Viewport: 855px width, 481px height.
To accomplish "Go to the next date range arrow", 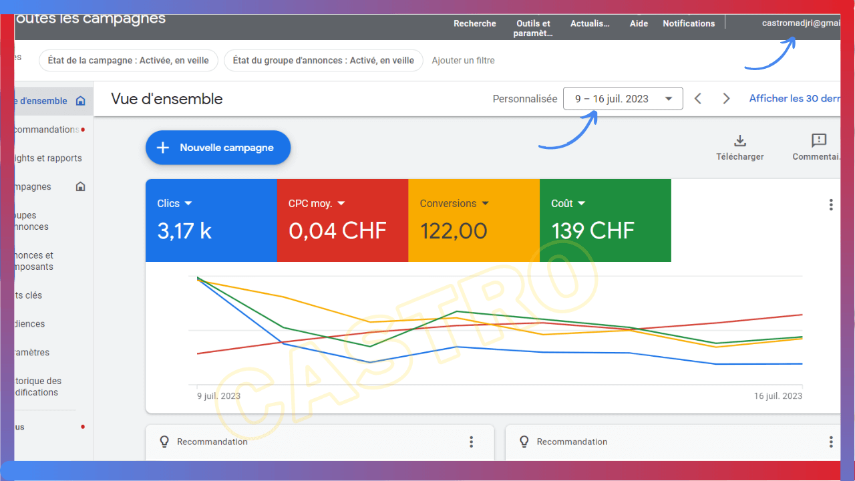I will point(727,99).
